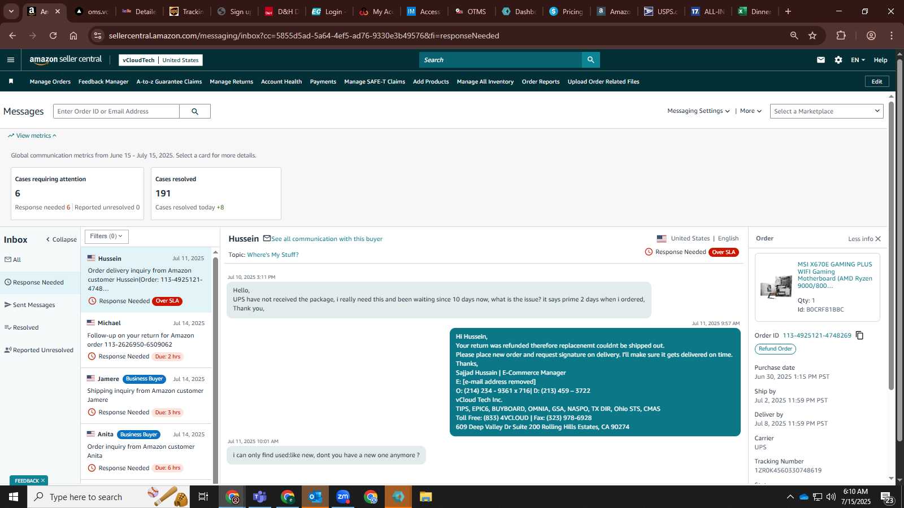The width and height of the screenshot is (904, 508).
Task: Select Sent Messages inbox folder
Action: tap(40, 305)
